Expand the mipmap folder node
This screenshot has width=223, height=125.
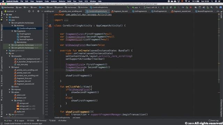point(9,90)
